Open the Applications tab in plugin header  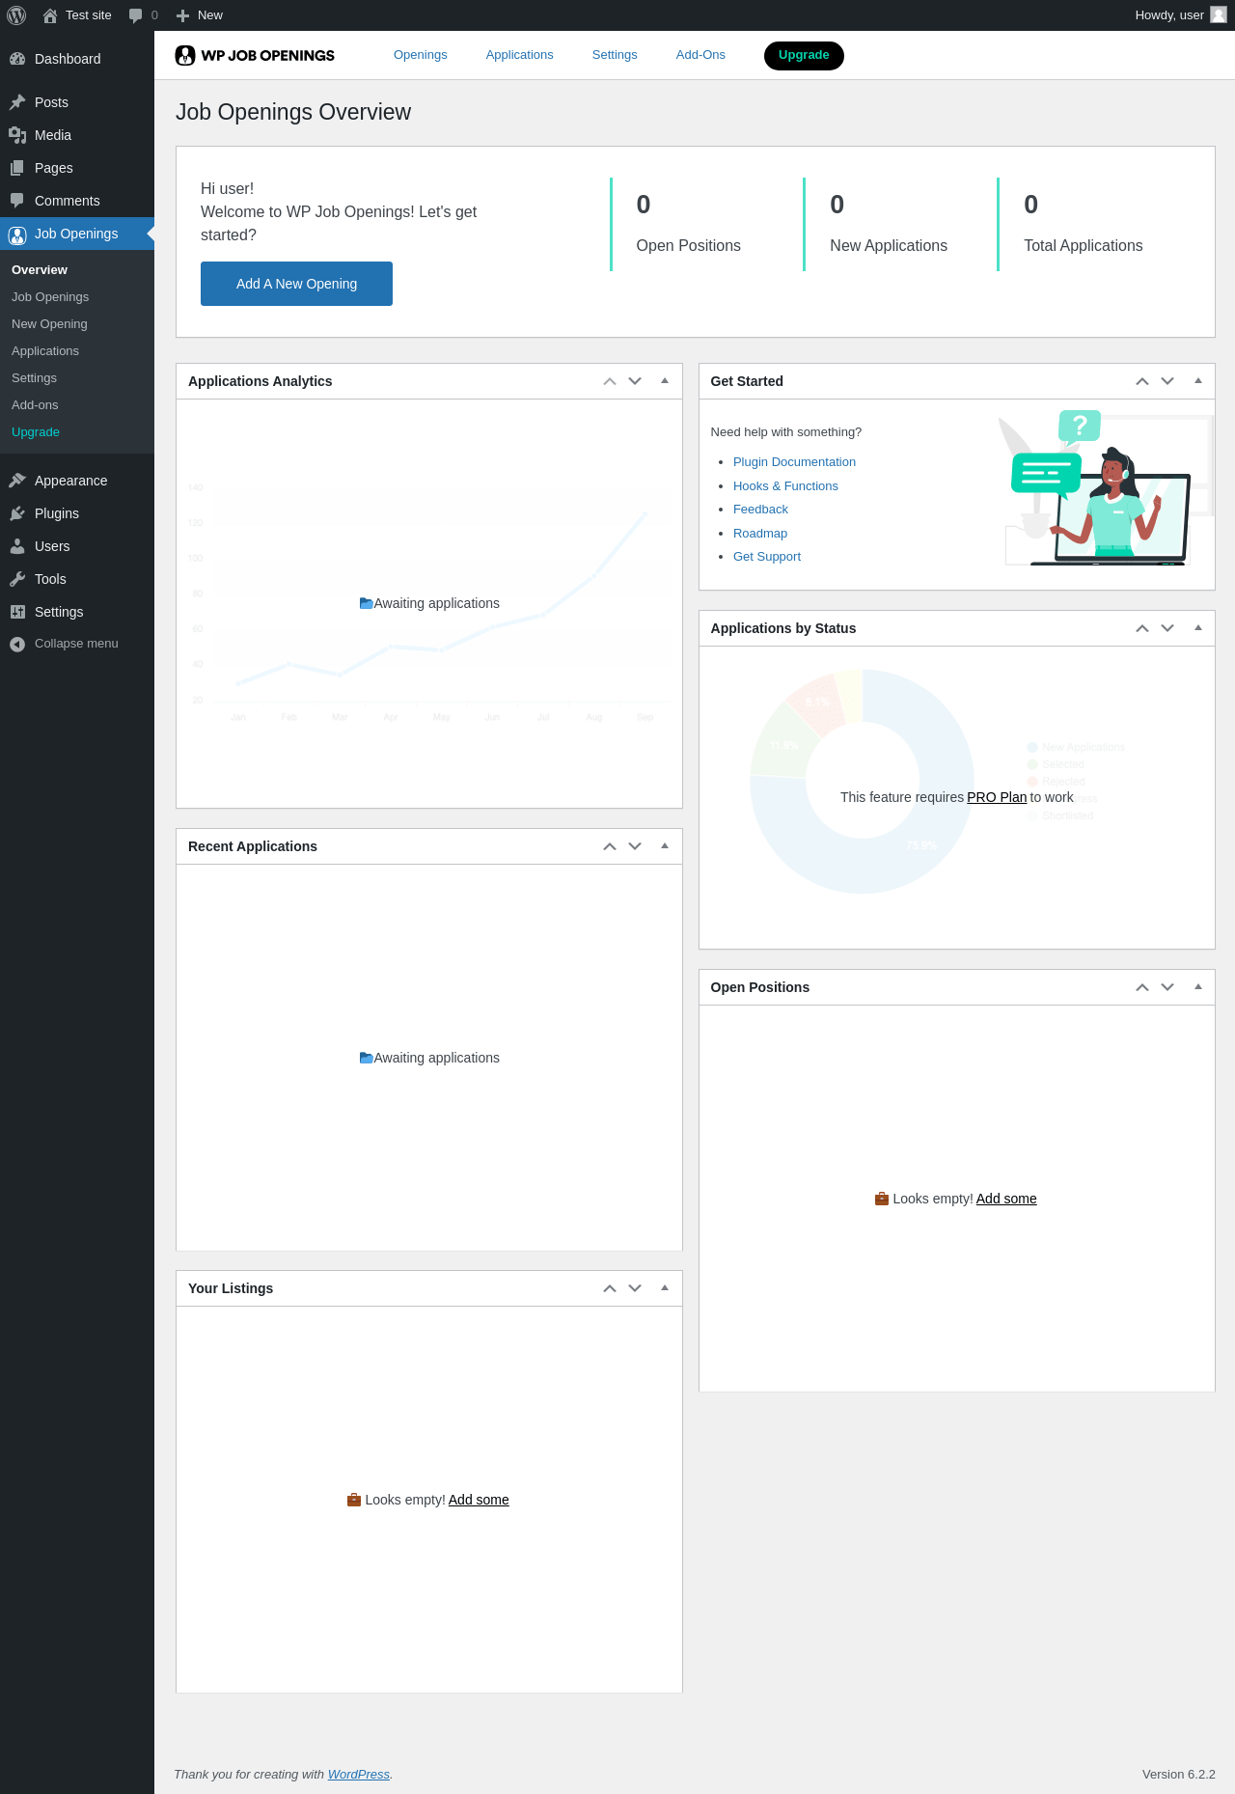(520, 55)
